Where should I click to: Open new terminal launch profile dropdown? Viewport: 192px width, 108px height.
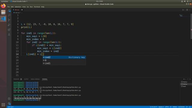tap(186, 79)
